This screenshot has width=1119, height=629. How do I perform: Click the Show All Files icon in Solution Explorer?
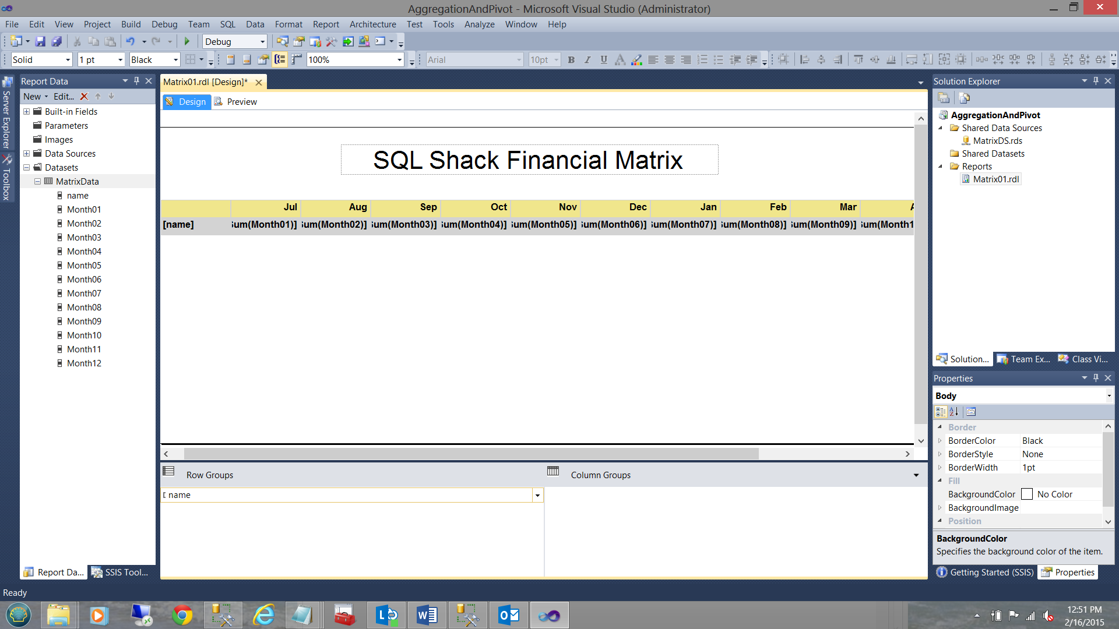(964, 98)
